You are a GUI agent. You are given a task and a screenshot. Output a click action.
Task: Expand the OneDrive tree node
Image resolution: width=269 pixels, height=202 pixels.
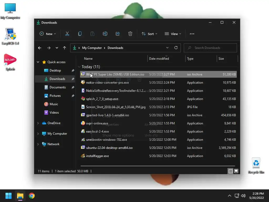click(38, 123)
